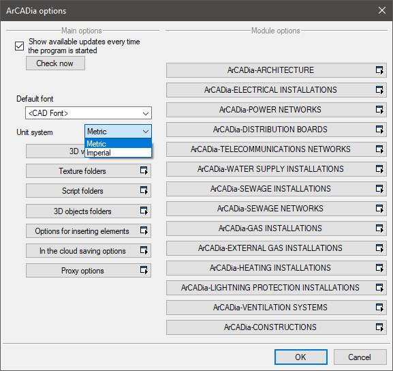Image resolution: width=393 pixels, height=371 pixels.
Task: Click the Check now button
Action: tap(55, 63)
